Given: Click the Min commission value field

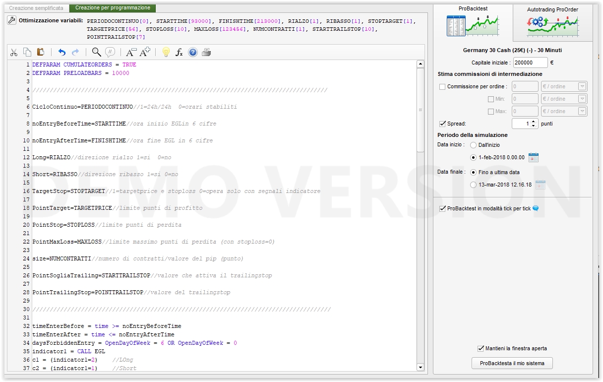Looking at the screenshot, I should point(525,99).
